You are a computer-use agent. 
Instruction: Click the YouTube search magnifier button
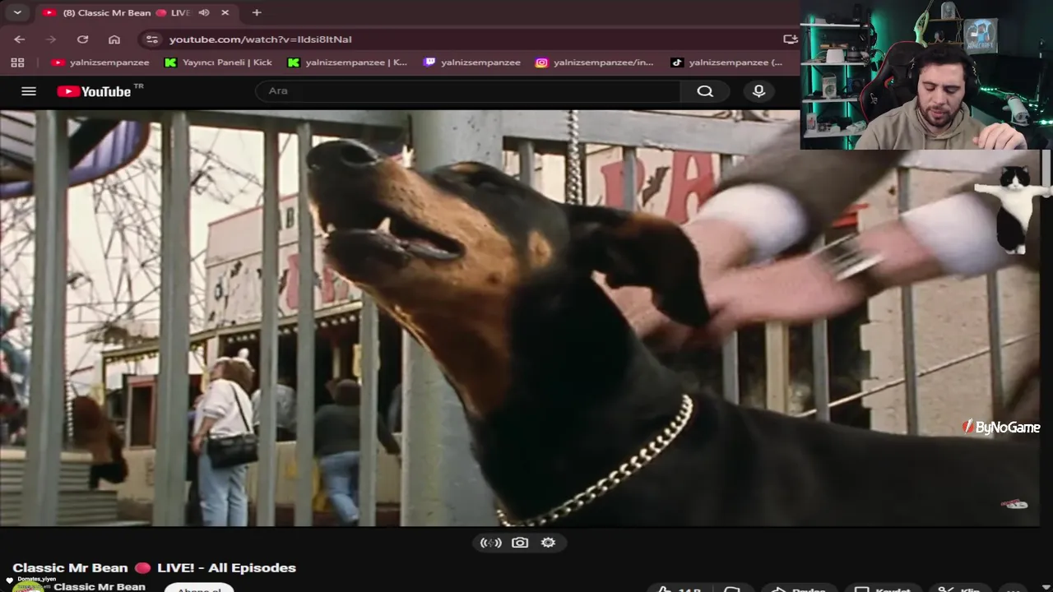pyautogui.click(x=705, y=90)
